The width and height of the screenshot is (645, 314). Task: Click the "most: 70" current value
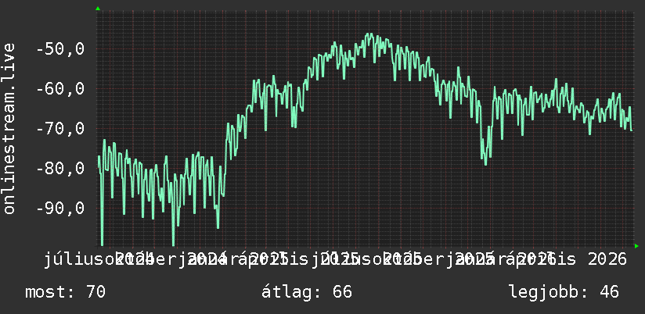pyautogui.click(x=66, y=292)
